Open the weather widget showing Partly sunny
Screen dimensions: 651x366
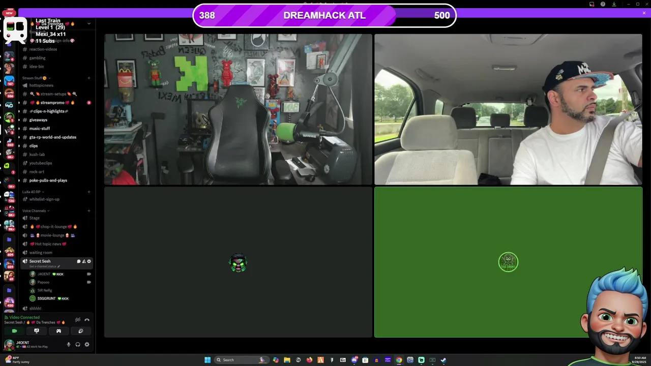[x=17, y=360]
